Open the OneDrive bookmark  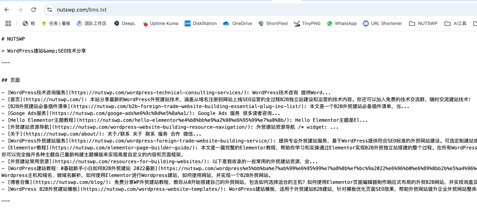click(237, 23)
